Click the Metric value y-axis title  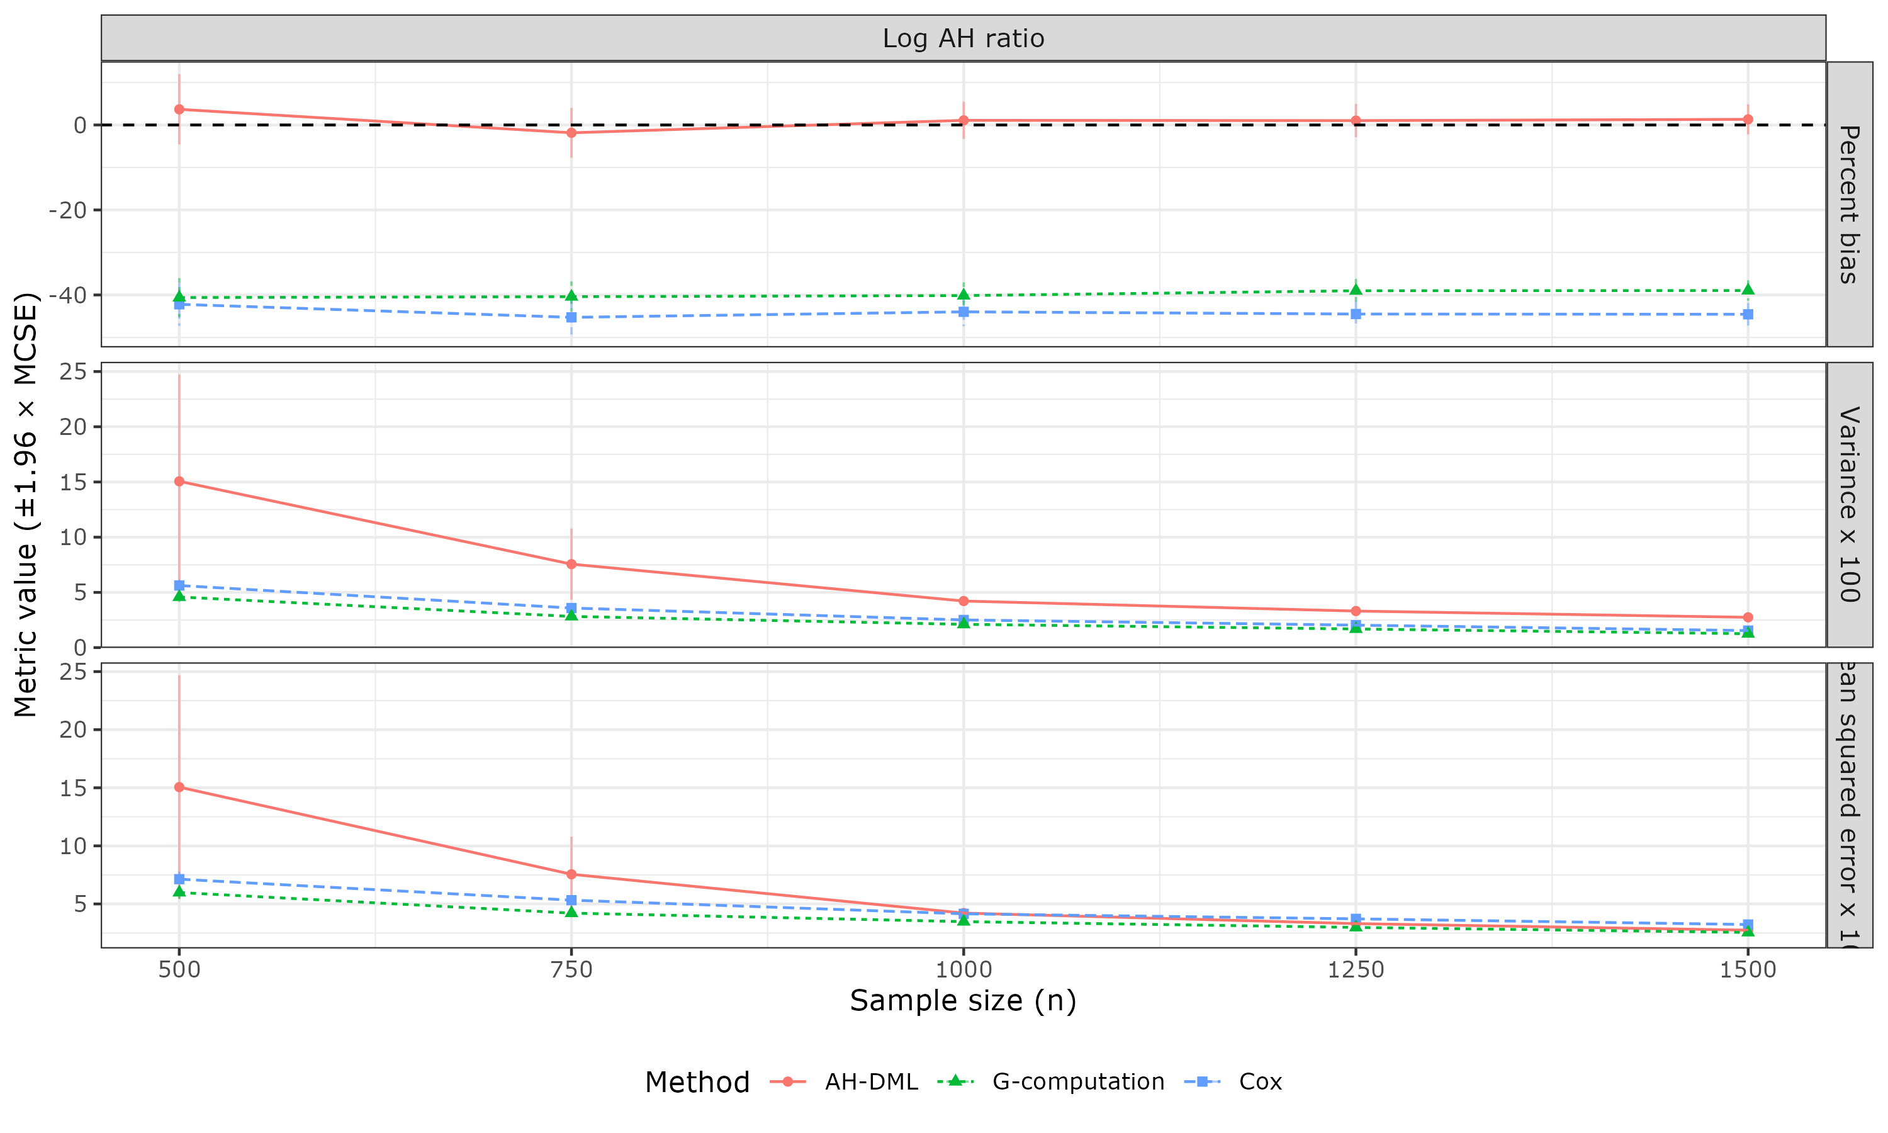tap(26, 505)
